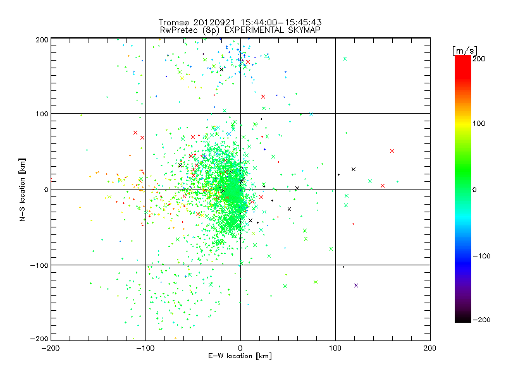Click the colorbar '200' top label
Screen dimensions: 506x379
479,59
